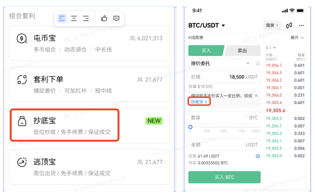Switch to the 卖出 tab
This screenshot has width=315, height=196.
pyautogui.click(x=242, y=50)
